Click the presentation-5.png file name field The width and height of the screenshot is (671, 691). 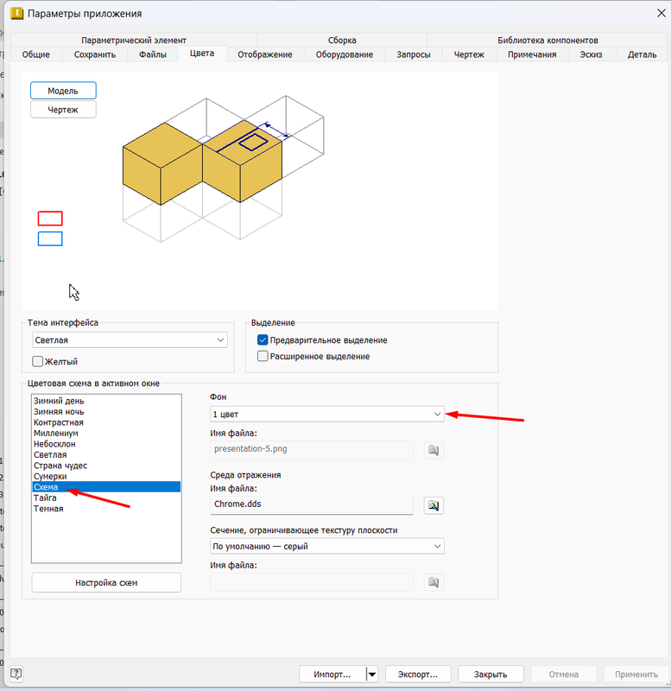(312, 450)
